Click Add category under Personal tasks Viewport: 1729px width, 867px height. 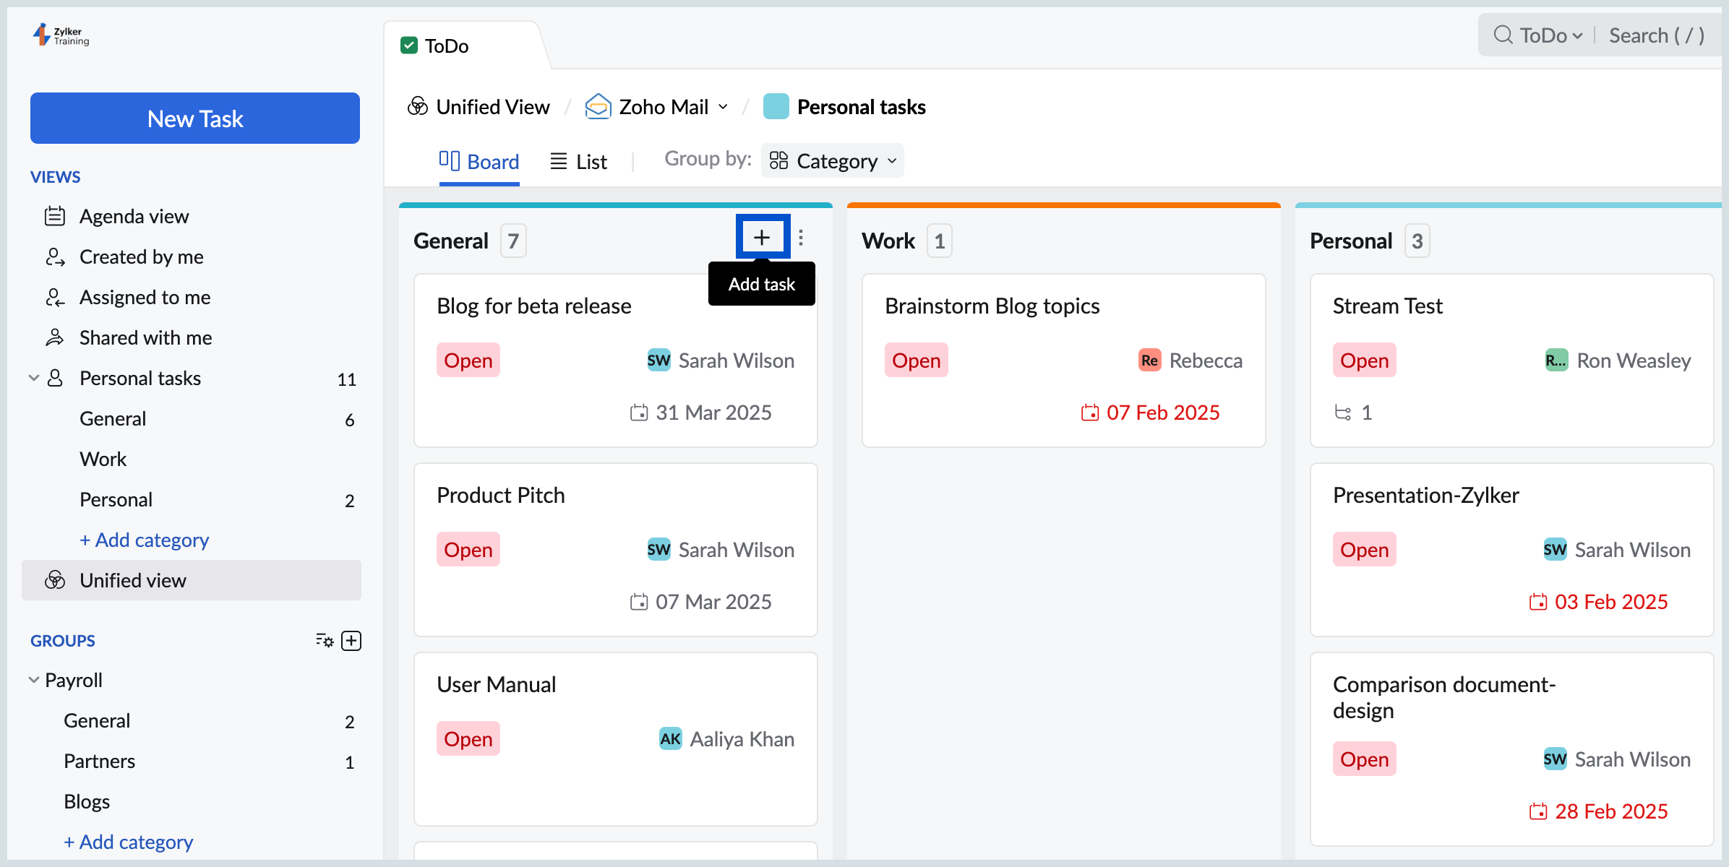coord(144,540)
